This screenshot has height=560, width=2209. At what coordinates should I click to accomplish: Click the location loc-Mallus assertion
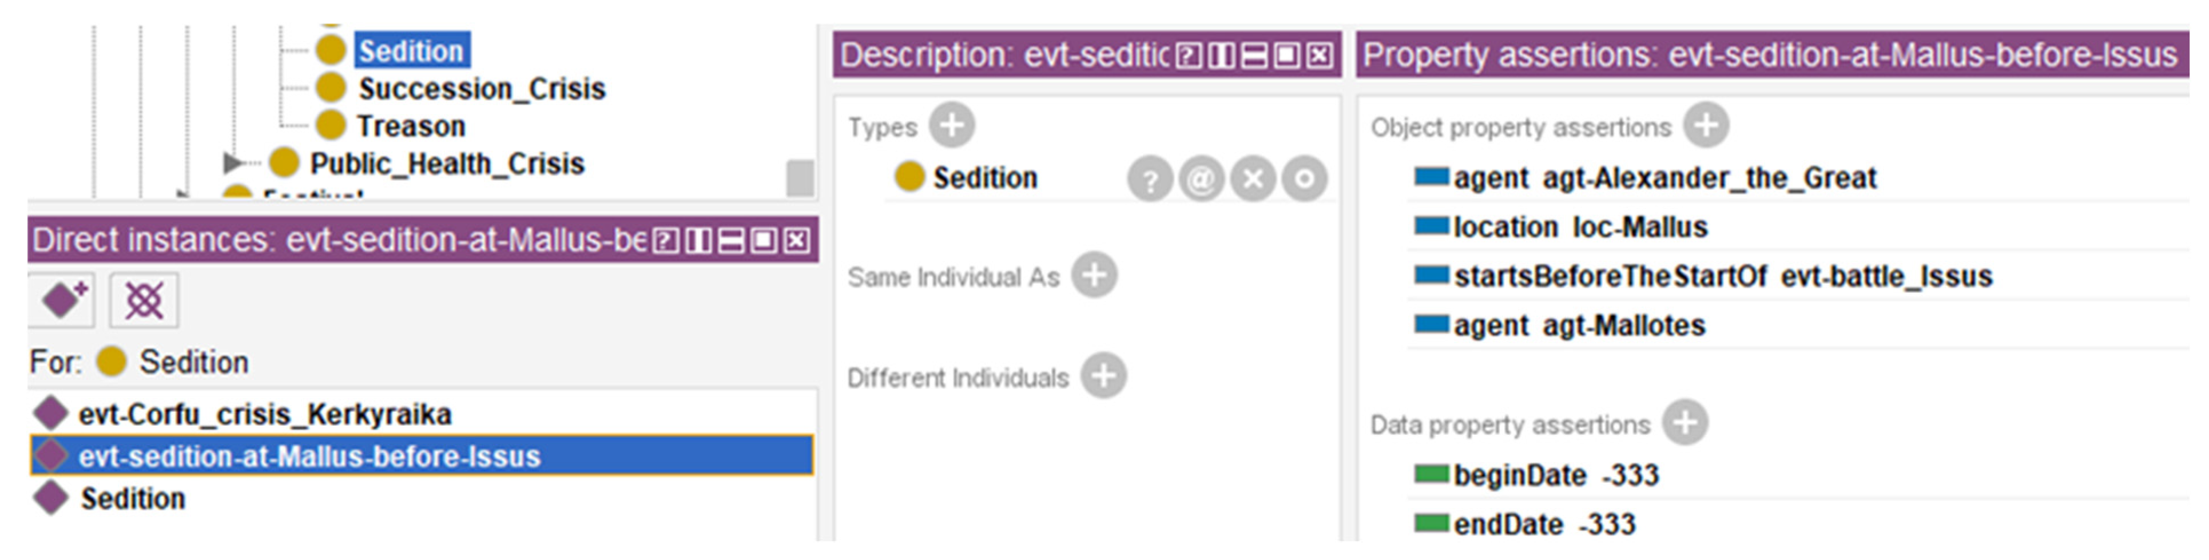pyautogui.click(x=1580, y=227)
